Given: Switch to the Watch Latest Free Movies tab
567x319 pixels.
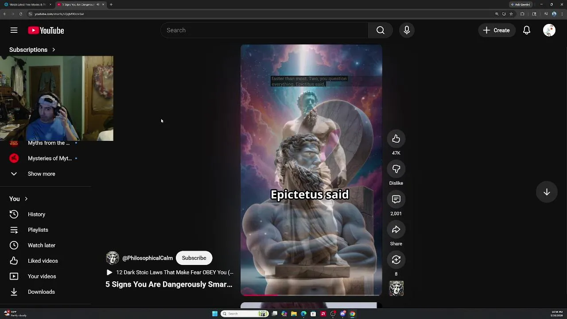Looking at the screenshot, I should point(27,4).
